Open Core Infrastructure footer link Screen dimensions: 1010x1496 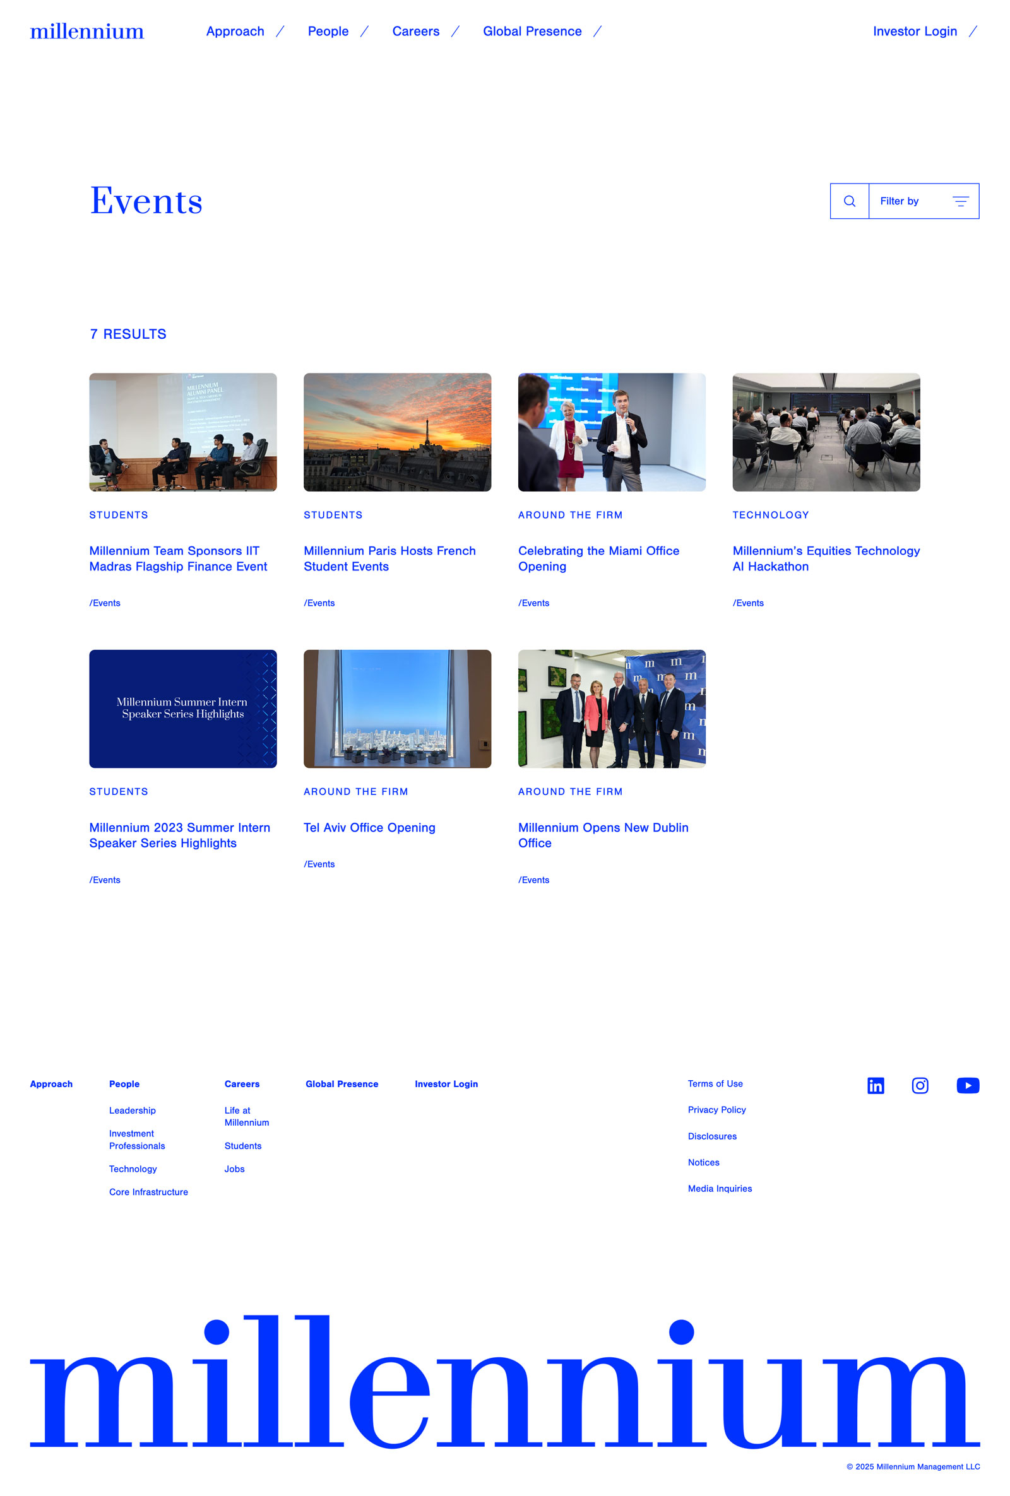coord(148,1192)
